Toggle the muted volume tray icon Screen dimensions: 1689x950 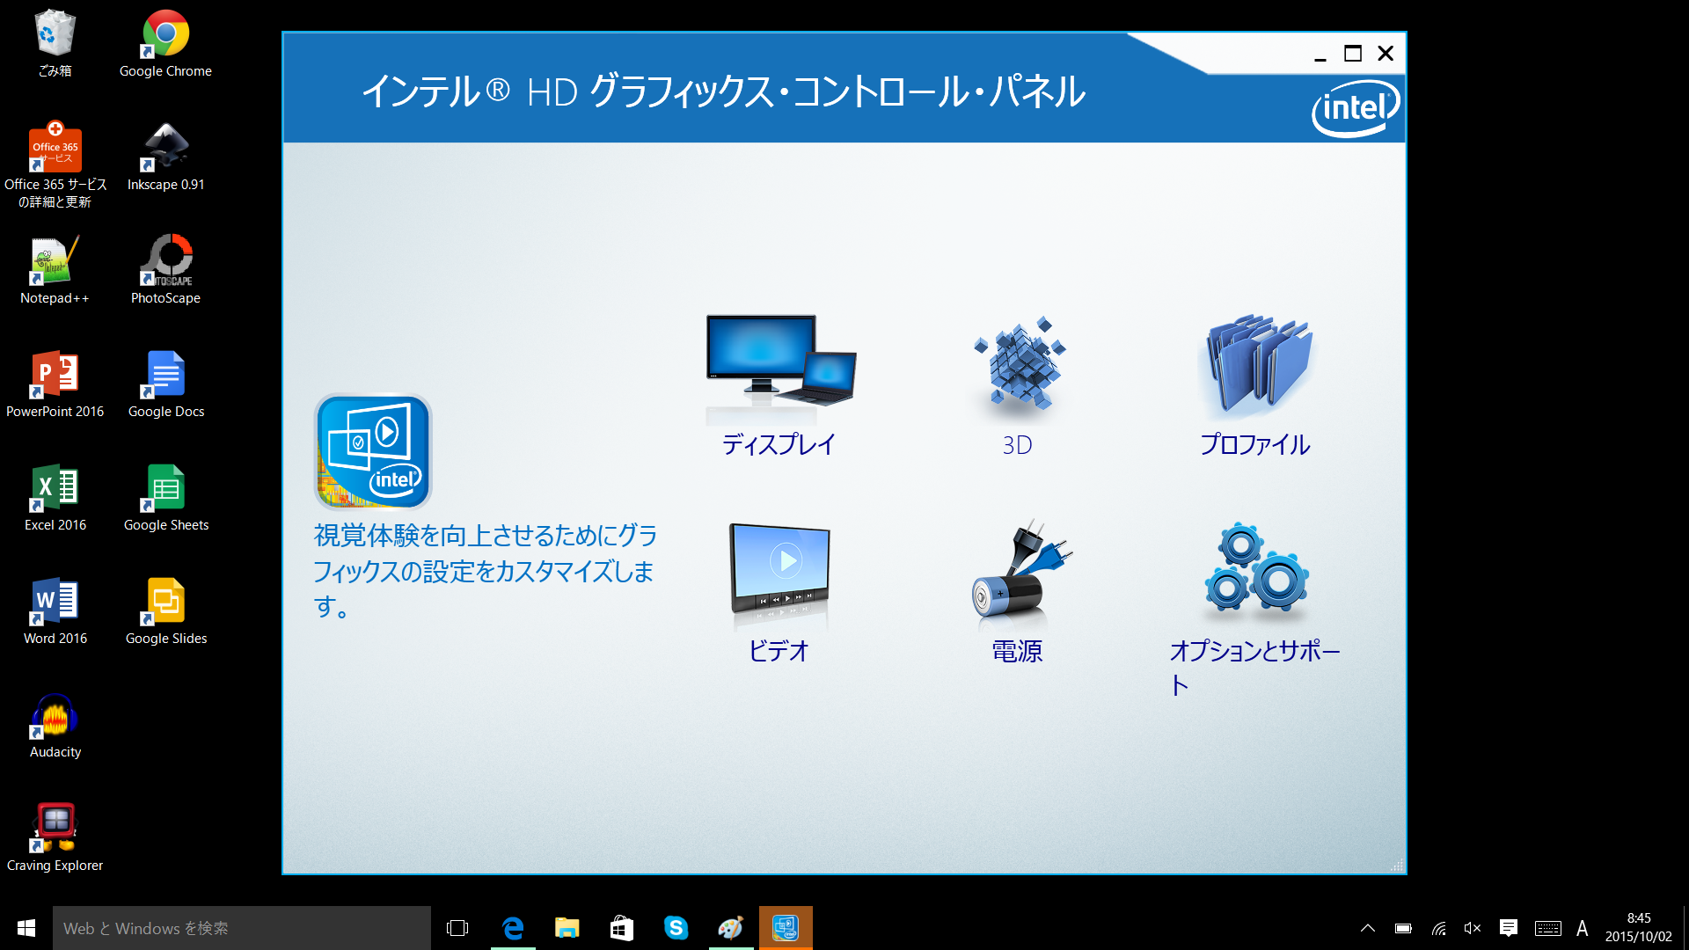pyautogui.click(x=1473, y=928)
